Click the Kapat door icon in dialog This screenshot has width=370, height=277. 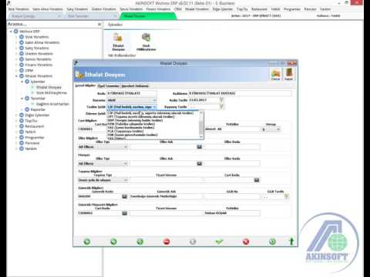pyautogui.click(x=289, y=74)
